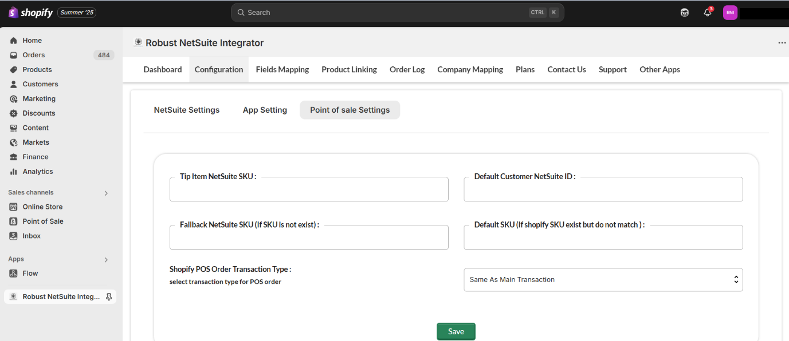Image resolution: width=789 pixels, height=341 pixels.
Task: Focus the Tip Item NetSuite SKU field
Action: tap(309, 189)
